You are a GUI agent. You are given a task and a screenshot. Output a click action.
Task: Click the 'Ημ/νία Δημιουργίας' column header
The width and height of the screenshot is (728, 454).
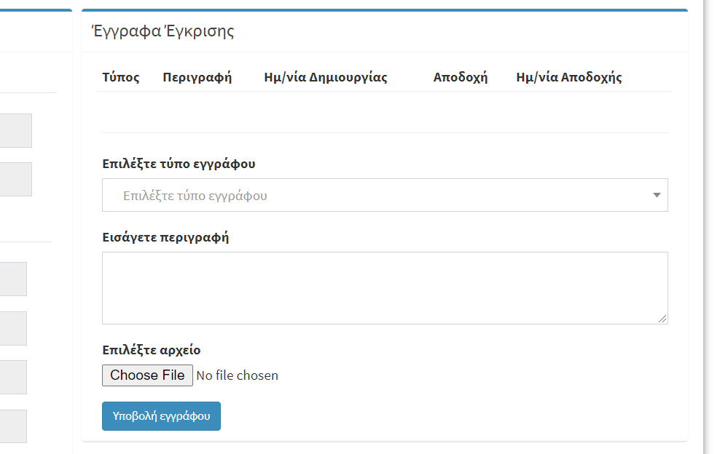(x=326, y=77)
